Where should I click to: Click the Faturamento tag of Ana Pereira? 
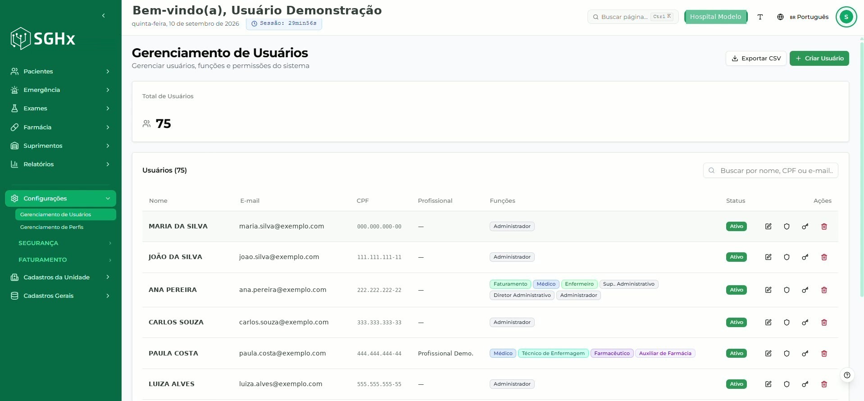click(x=510, y=284)
